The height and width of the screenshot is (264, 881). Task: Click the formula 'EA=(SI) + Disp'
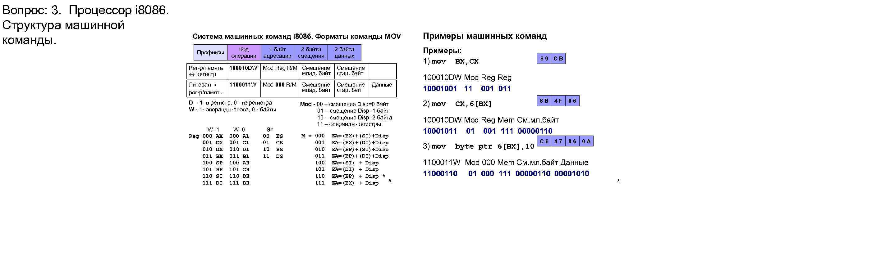pyautogui.click(x=355, y=163)
